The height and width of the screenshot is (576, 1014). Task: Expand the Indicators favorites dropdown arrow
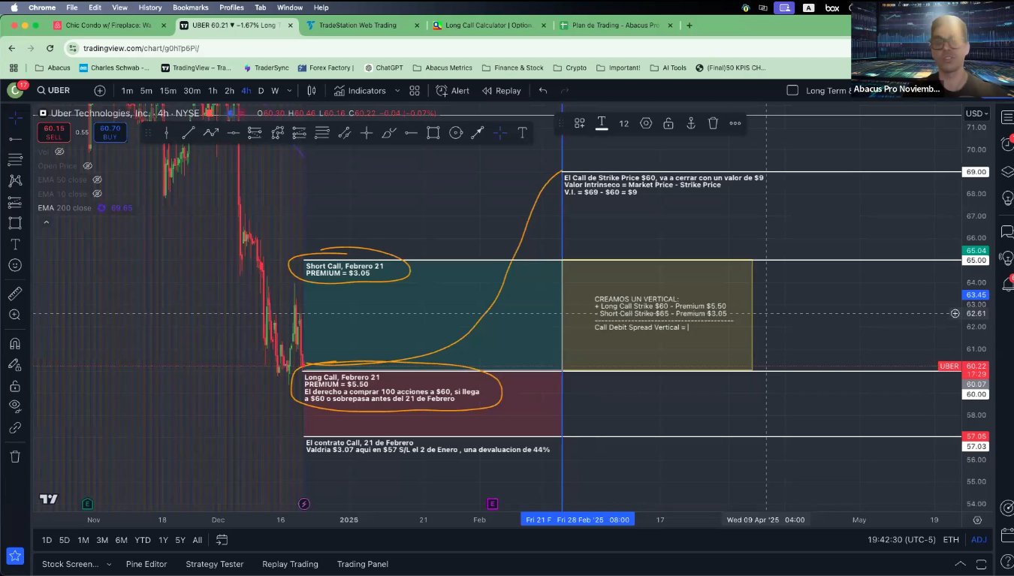point(396,91)
